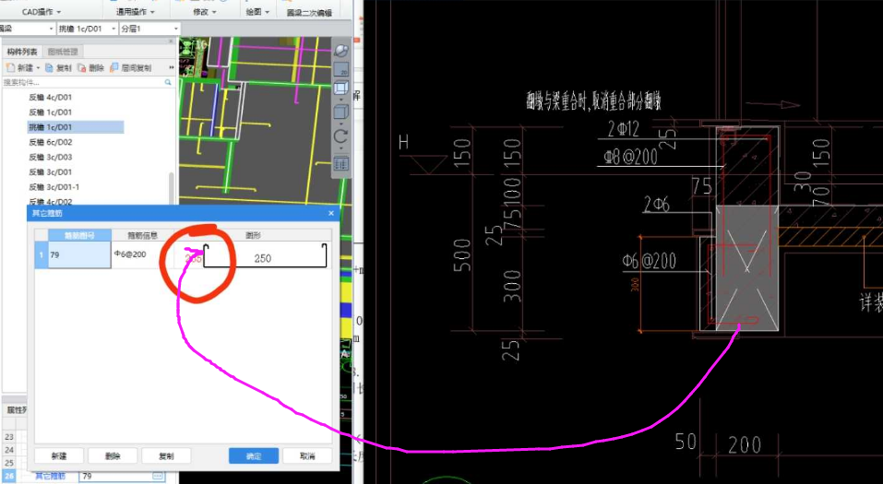Click the 箍筋图号 cell containing 79
The width and height of the screenshot is (883, 484).
79,255
